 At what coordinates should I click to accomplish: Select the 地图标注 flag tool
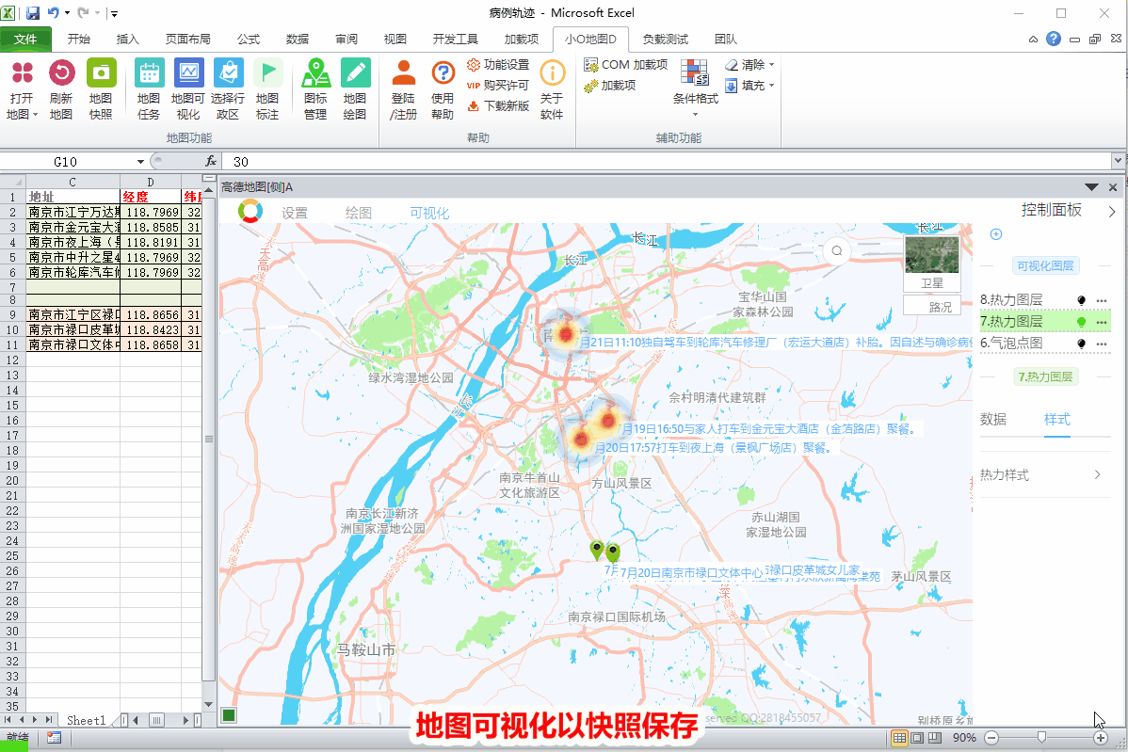(266, 88)
